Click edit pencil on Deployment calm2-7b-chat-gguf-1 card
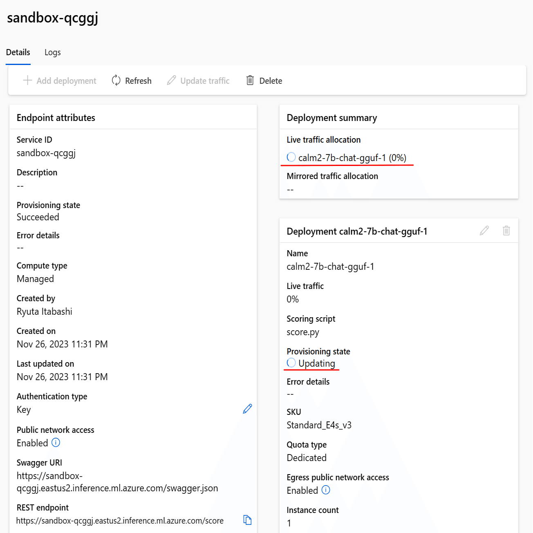The height and width of the screenshot is (533, 533). point(484,231)
